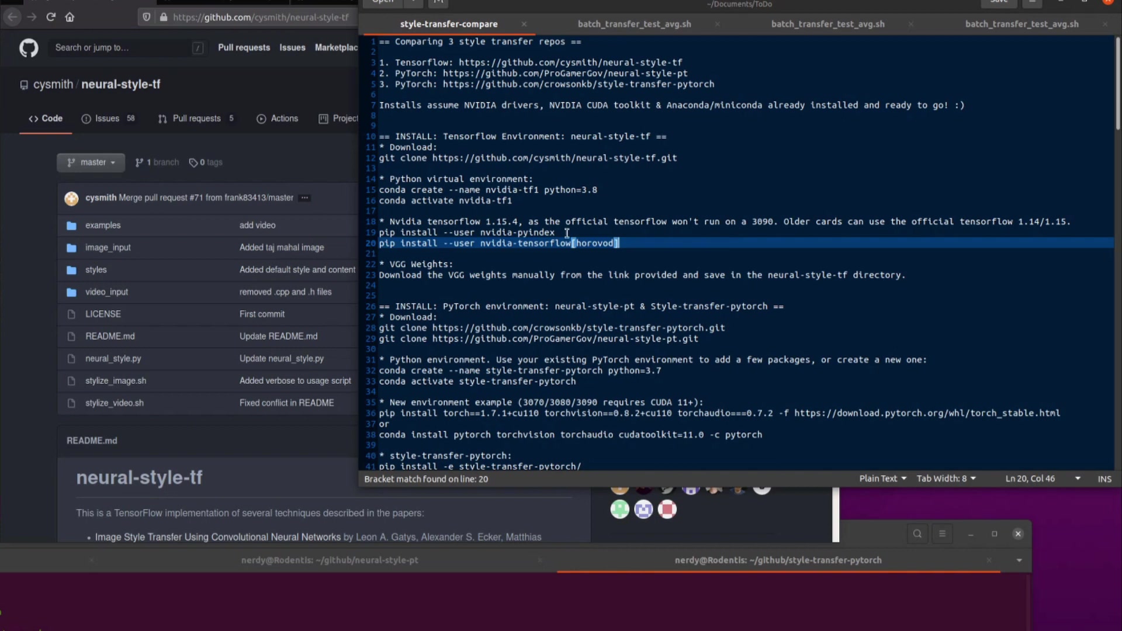
Task: Select the Actions repository tab
Action: [x=278, y=119]
